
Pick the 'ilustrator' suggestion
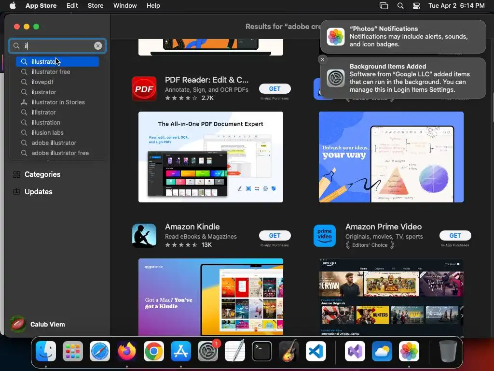[x=57, y=92]
